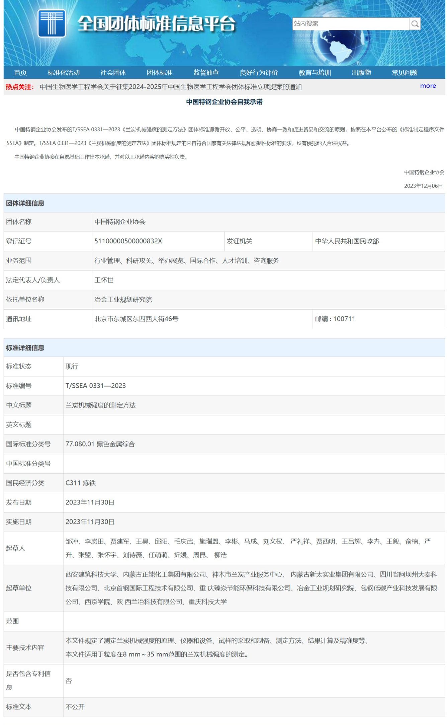The width and height of the screenshot is (447, 725).
Task: Click 中国特钢企业协会 in the 团体名称 row
Action: (x=120, y=222)
